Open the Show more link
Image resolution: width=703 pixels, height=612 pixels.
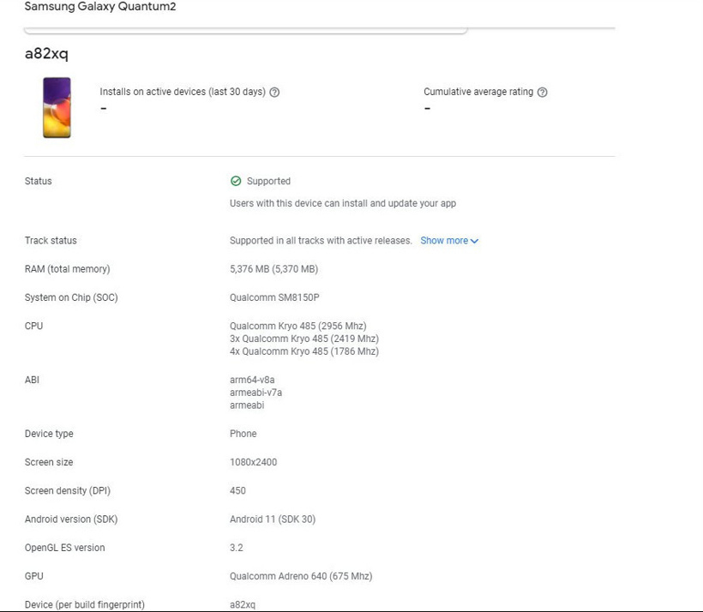444,241
